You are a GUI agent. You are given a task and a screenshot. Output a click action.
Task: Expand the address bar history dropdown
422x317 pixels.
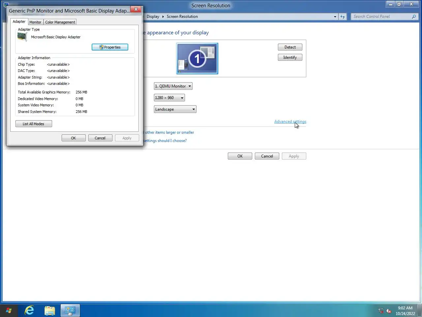tap(335, 17)
